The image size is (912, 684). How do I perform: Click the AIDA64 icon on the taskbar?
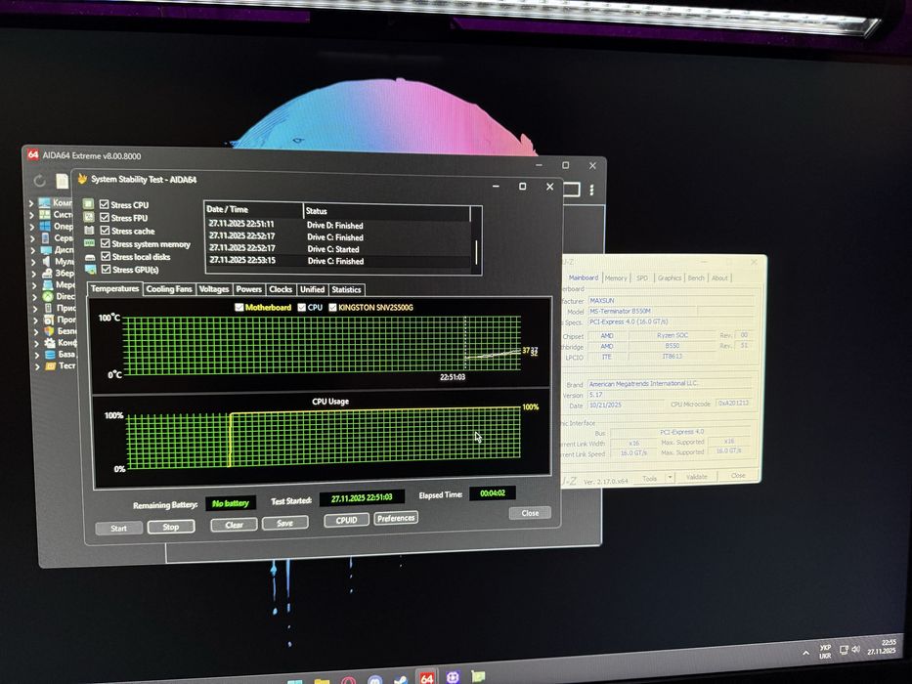point(426,677)
